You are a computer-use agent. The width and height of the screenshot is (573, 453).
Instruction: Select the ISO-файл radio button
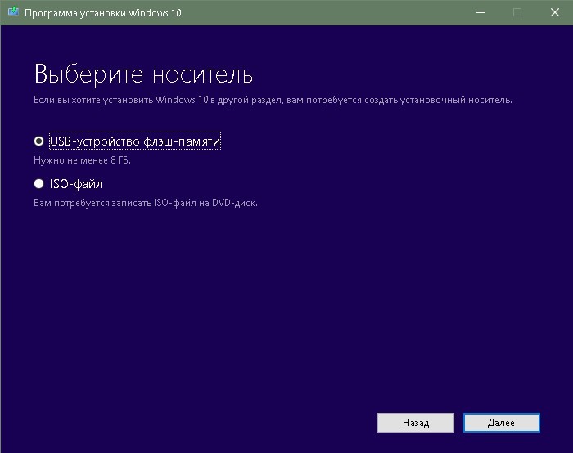[x=38, y=184]
